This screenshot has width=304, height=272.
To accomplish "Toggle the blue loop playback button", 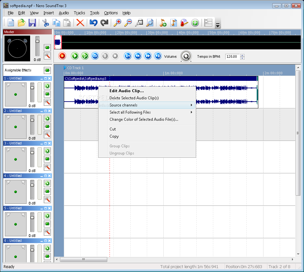I will [95, 56].
